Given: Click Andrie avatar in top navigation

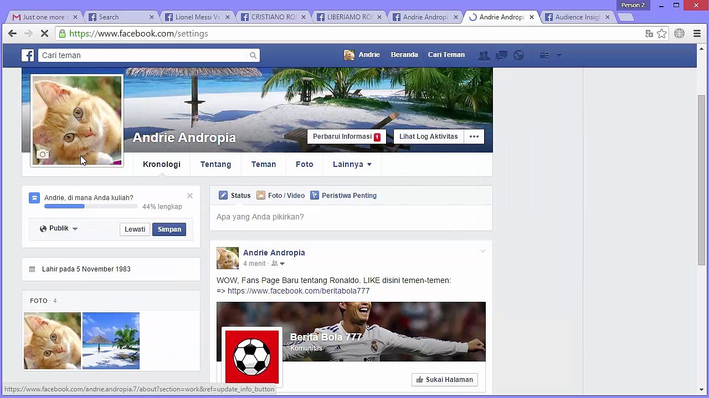Looking at the screenshot, I should pos(349,55).
